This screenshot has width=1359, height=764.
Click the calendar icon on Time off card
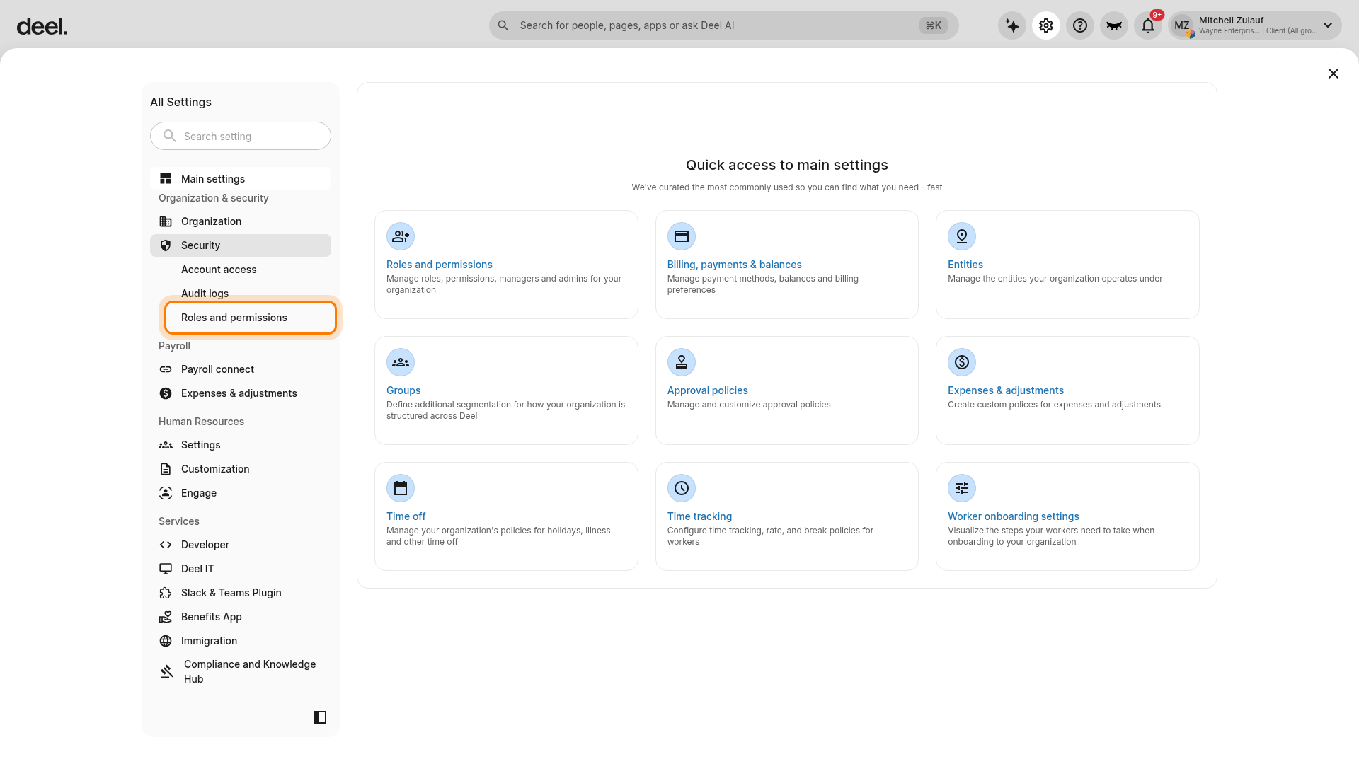pyautogui.click(x=401, y=488)
